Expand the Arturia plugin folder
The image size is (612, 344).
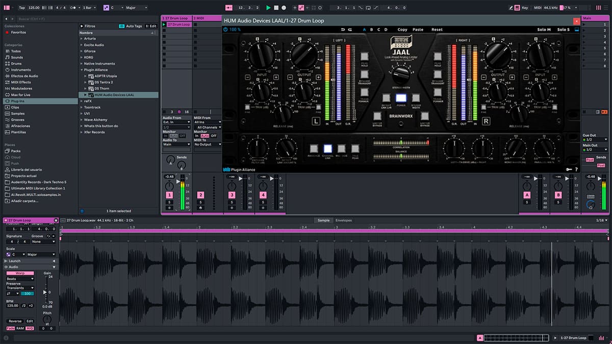click(82, 38)
